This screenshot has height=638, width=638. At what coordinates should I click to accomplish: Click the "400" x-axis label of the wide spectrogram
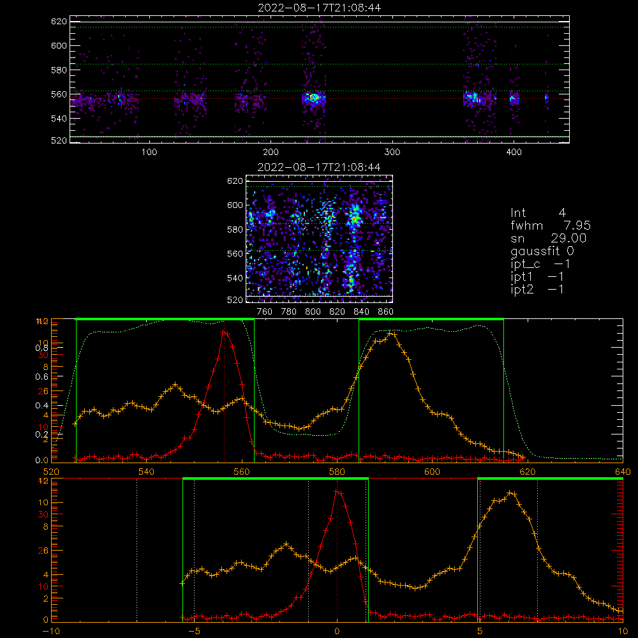pyautogui.click(x=514, y=152)
